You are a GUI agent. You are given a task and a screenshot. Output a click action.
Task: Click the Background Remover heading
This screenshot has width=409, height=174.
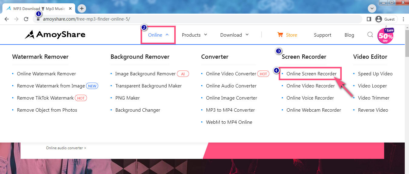(x=140, y=57)
